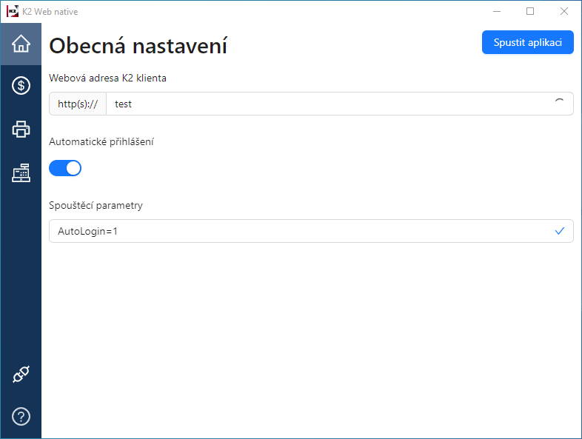Click the Automatické přihlášení label

tap(101, 141)
